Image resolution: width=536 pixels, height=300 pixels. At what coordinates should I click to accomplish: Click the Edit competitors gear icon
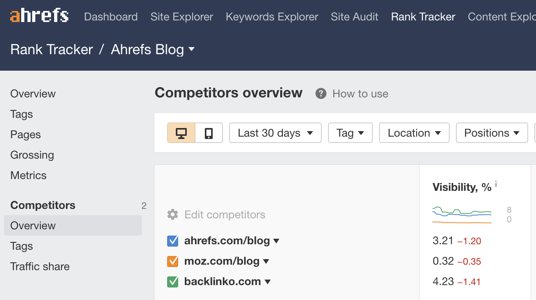[x=173, y=215]
